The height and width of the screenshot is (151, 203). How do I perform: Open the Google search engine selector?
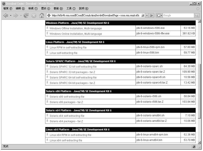click(159, 16)
